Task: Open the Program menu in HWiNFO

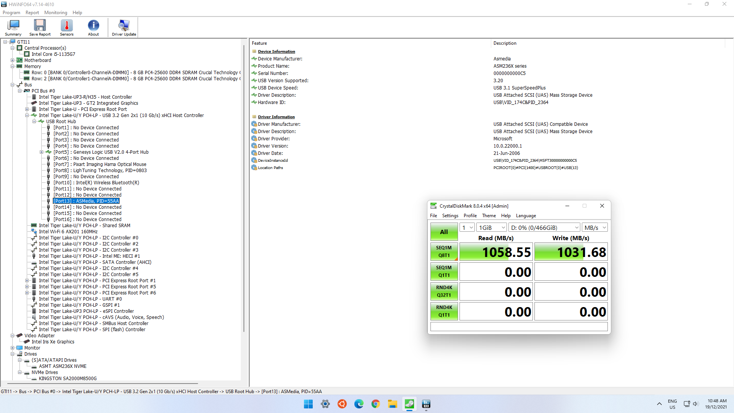Action: (11, 13)
